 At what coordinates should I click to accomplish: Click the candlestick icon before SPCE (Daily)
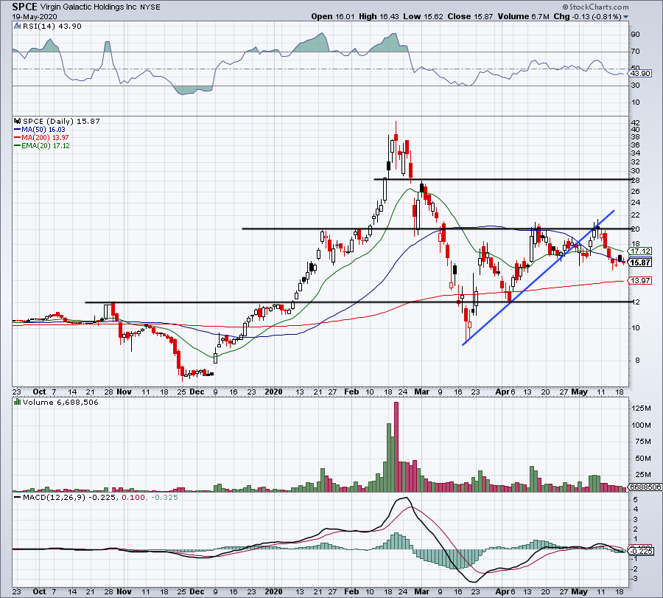coord(18,122)
